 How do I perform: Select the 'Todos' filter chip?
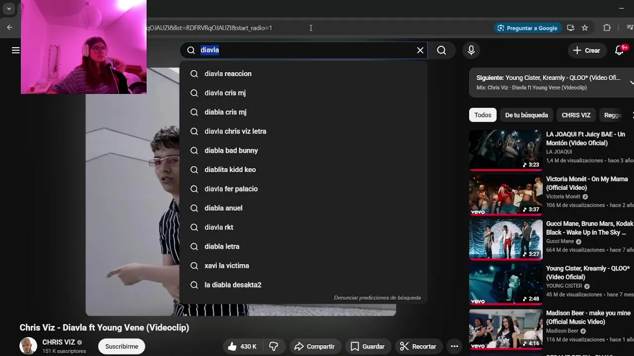point(483,115)
